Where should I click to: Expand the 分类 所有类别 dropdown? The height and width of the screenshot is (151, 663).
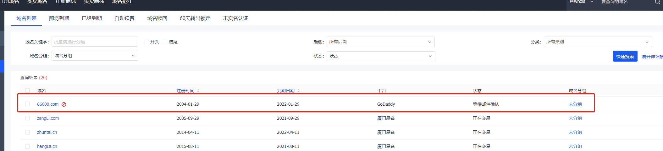pyautogui.click(x=597, y=42)
